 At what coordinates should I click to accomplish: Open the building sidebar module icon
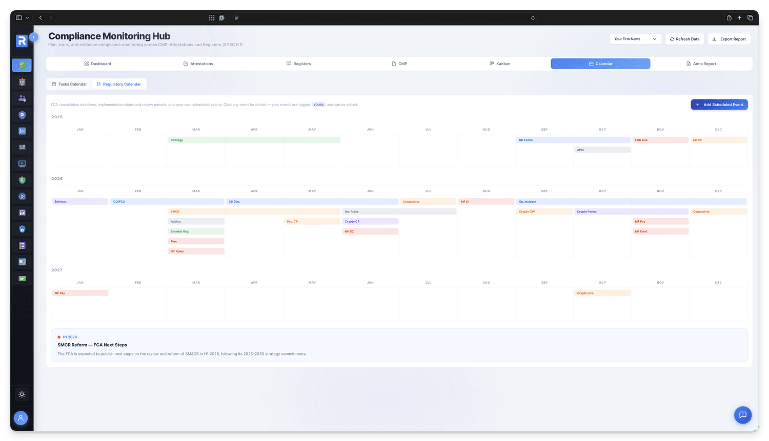coord(22,82)
